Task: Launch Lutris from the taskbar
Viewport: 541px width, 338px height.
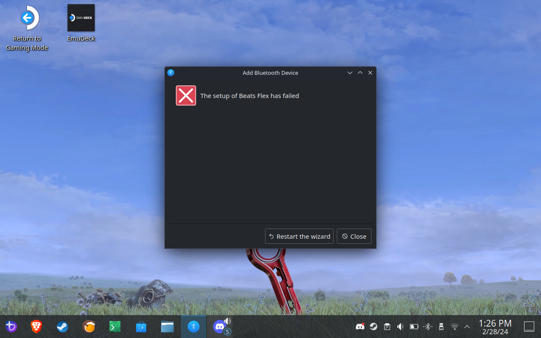Action: click(x=89, y=326)
